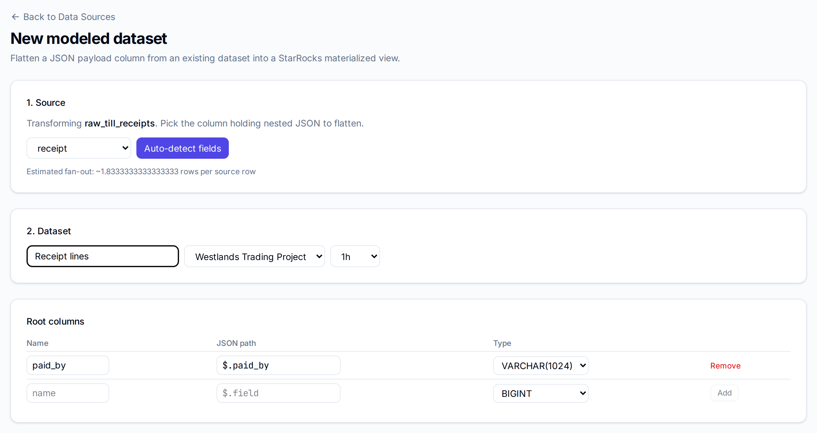Open the Westlands Trading Project dropdown

point(255,257)
